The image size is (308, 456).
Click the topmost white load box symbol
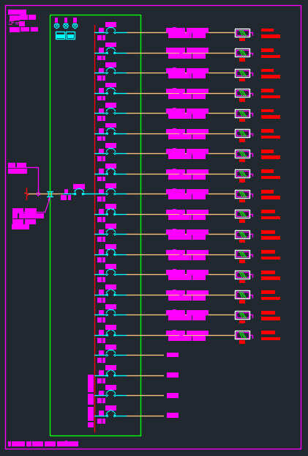[242, 33]
